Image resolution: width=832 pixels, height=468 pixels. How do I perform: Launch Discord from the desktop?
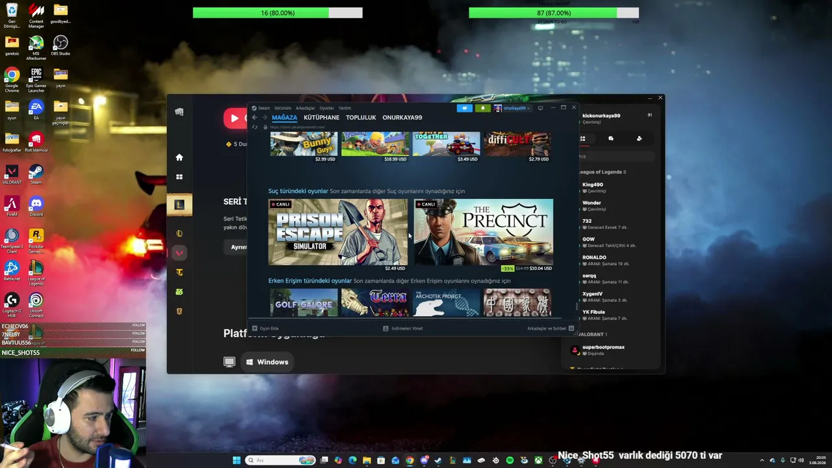[36, 207]
